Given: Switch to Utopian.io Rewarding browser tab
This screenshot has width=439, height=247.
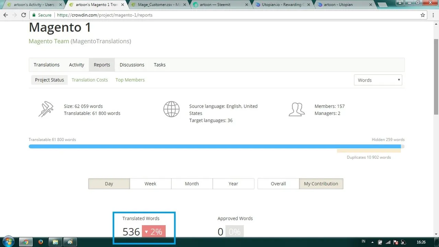Looking at the screenshot, I should point(282,5).
